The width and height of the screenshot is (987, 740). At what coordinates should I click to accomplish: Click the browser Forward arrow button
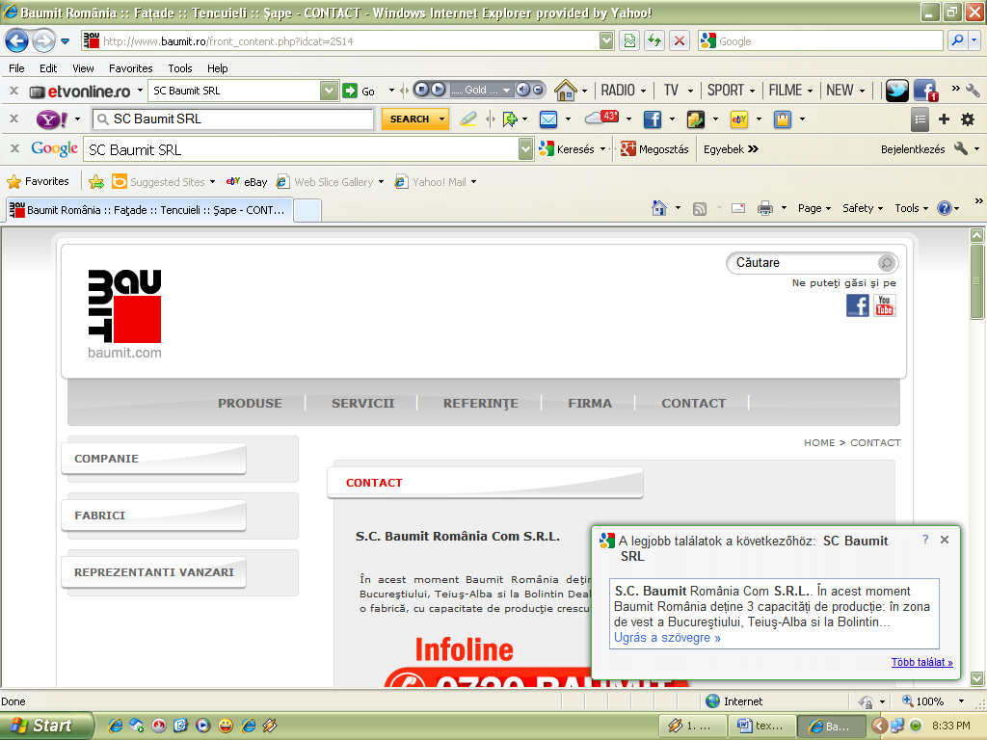(43, 41)
